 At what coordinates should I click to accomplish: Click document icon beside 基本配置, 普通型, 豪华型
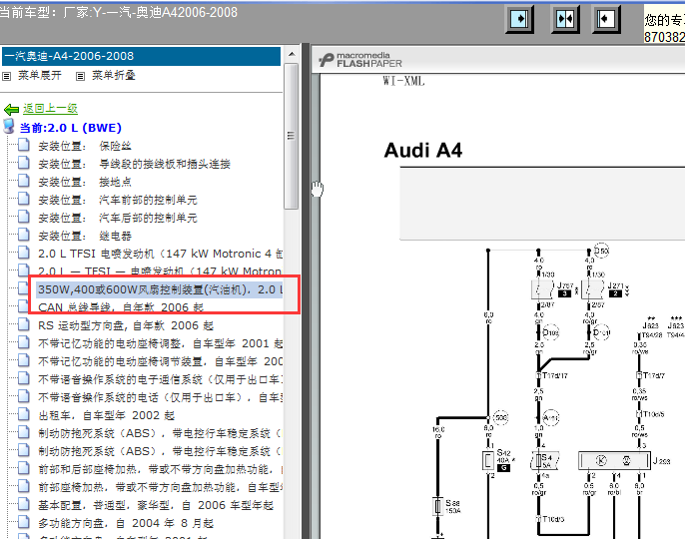24,504
